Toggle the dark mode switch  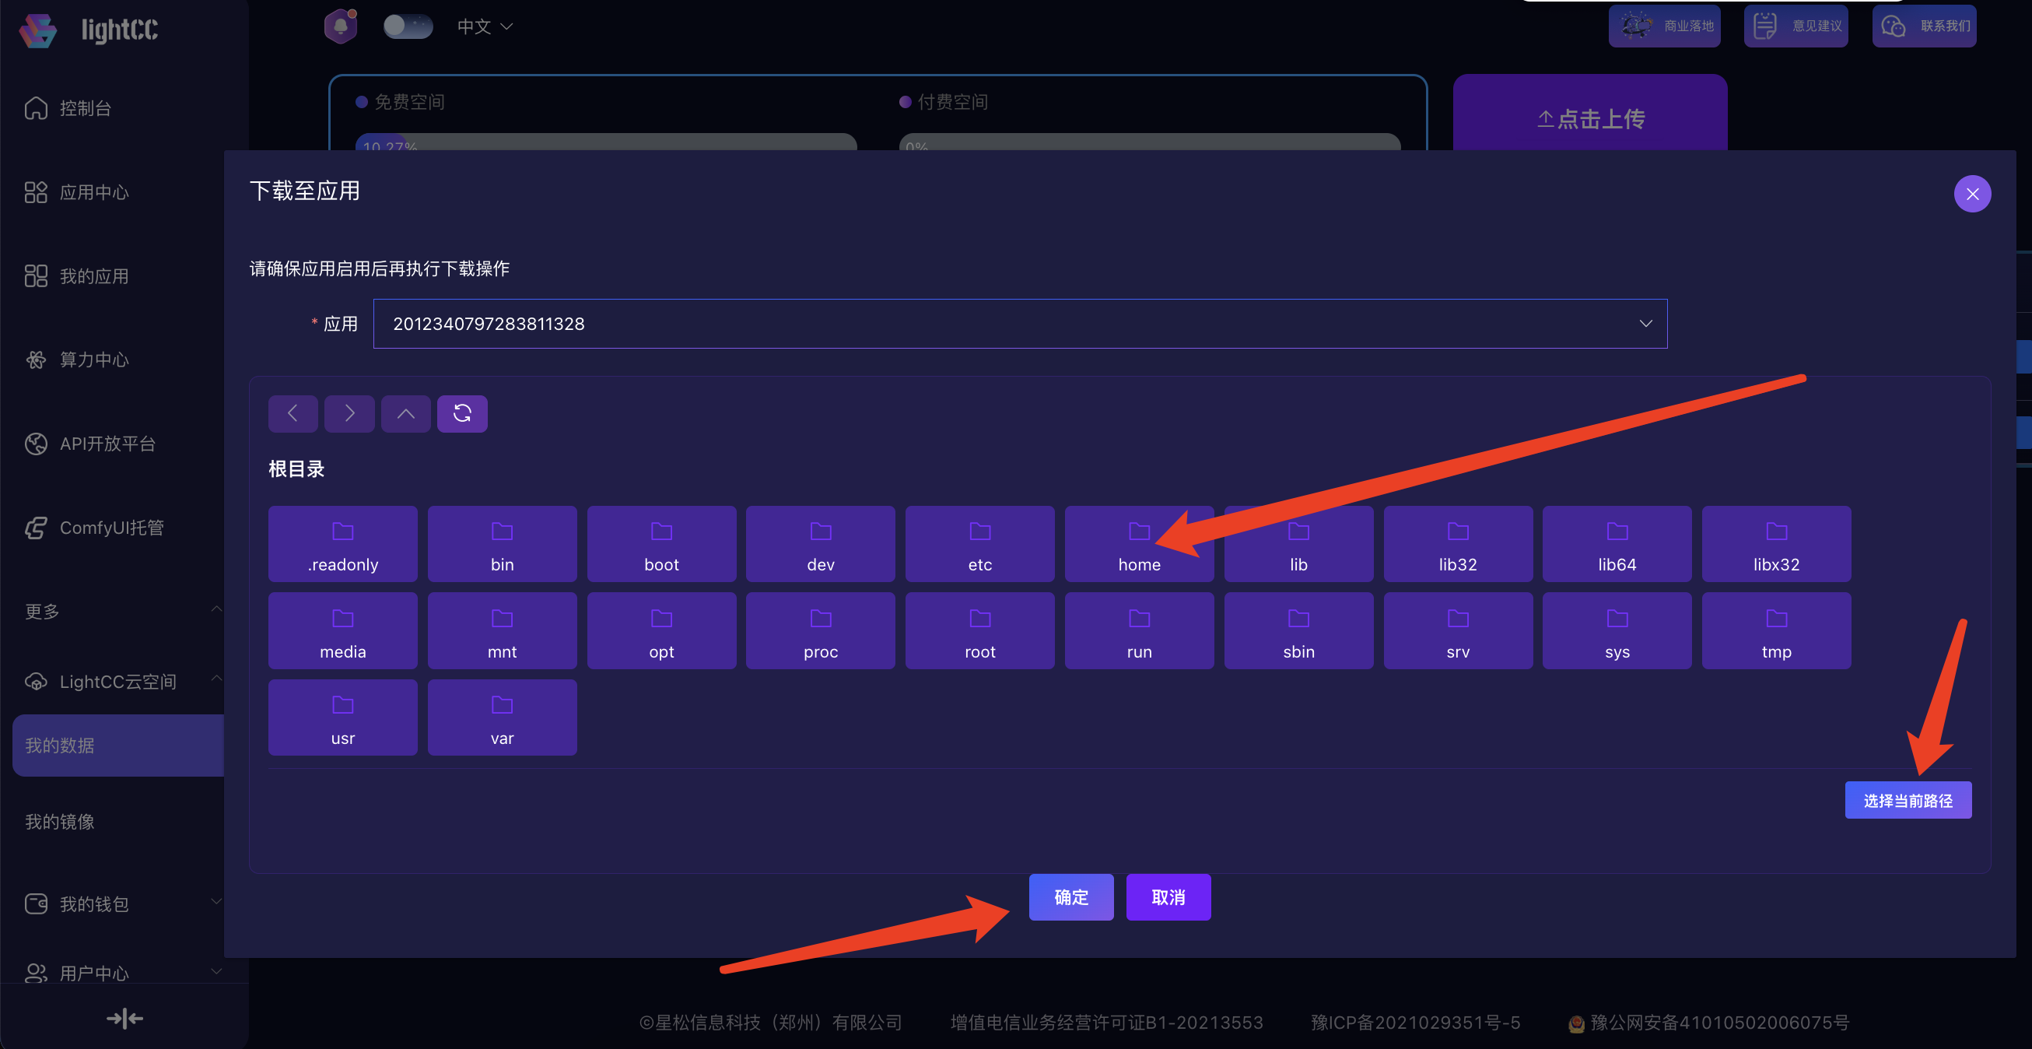[407, 26]
